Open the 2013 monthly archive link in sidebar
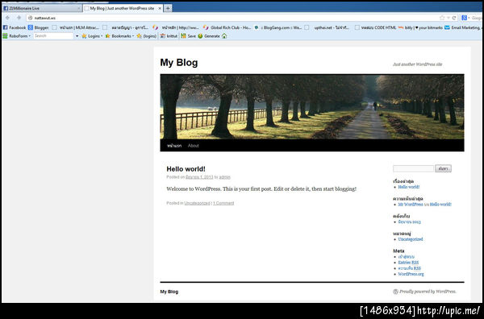 click(x=409, y=222)
